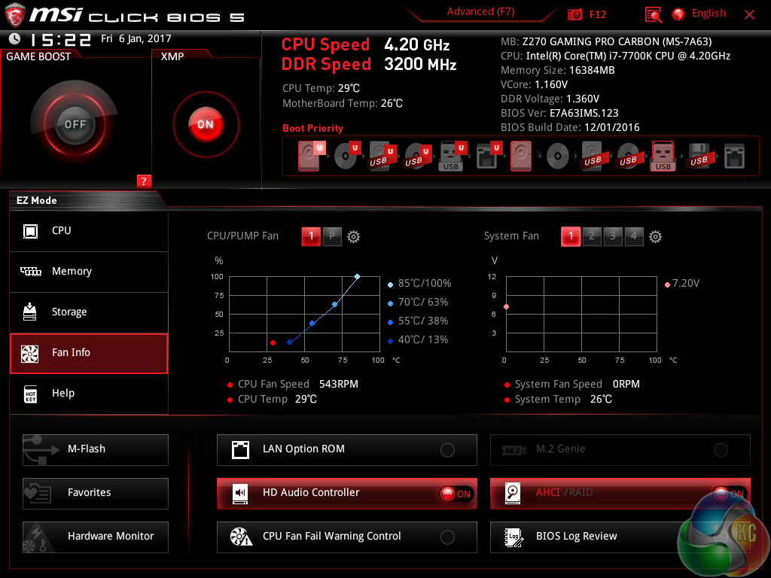771x578 pixels.
Task: Switch to Advanced (F7) mode
Action: point(480,12)
